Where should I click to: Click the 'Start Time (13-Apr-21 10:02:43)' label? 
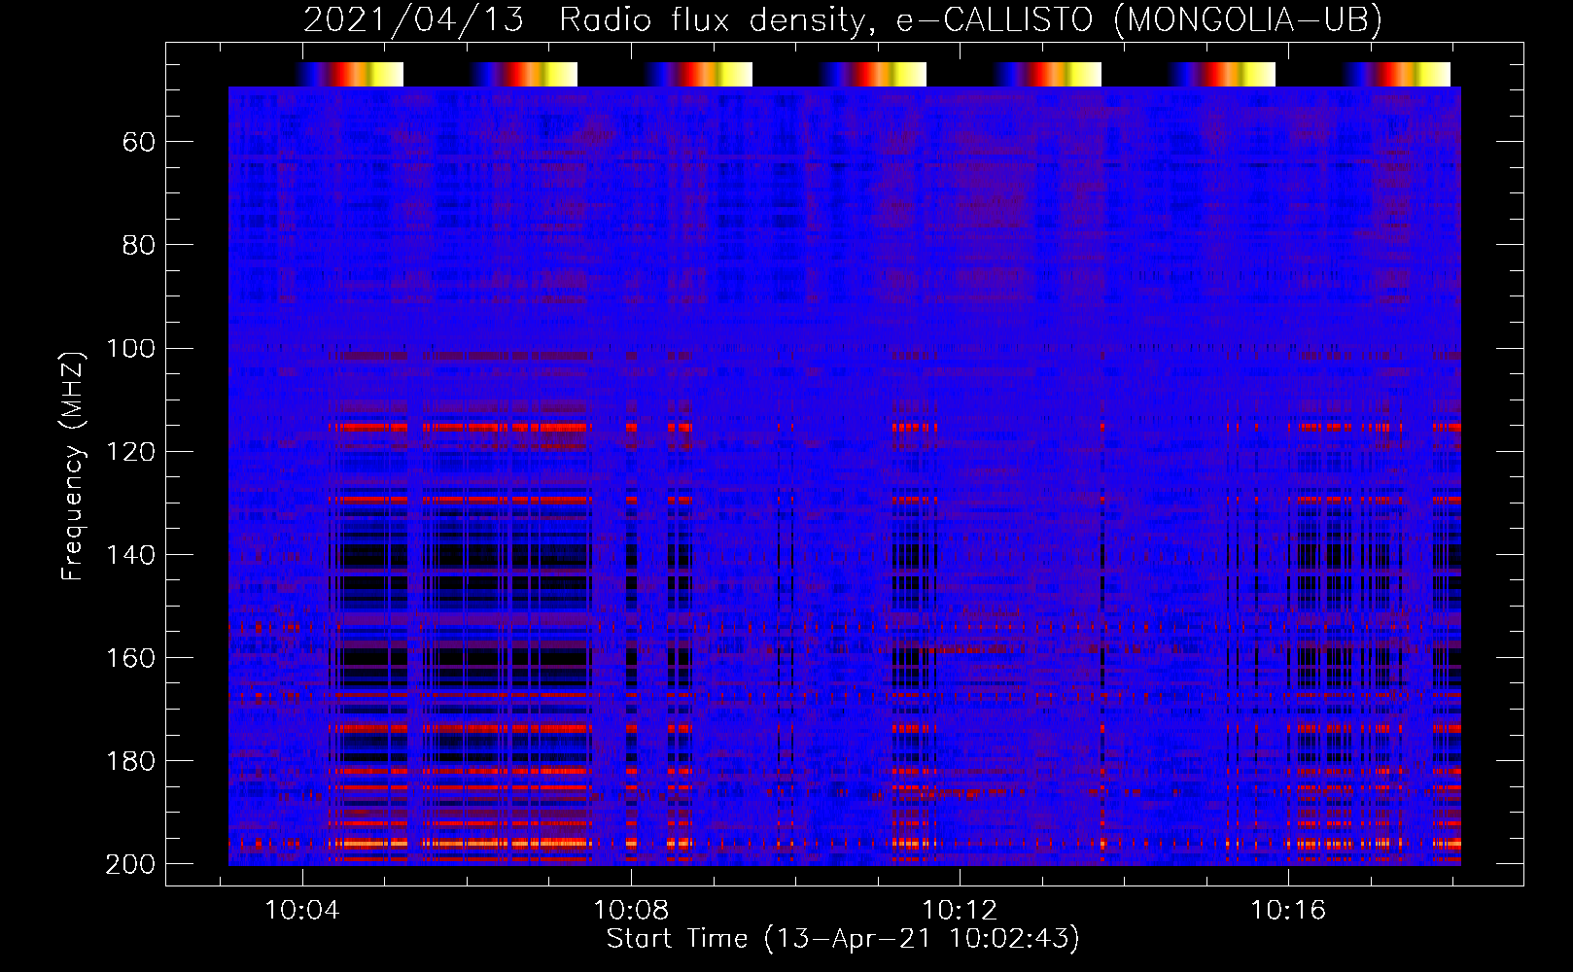tap(843, 938)
